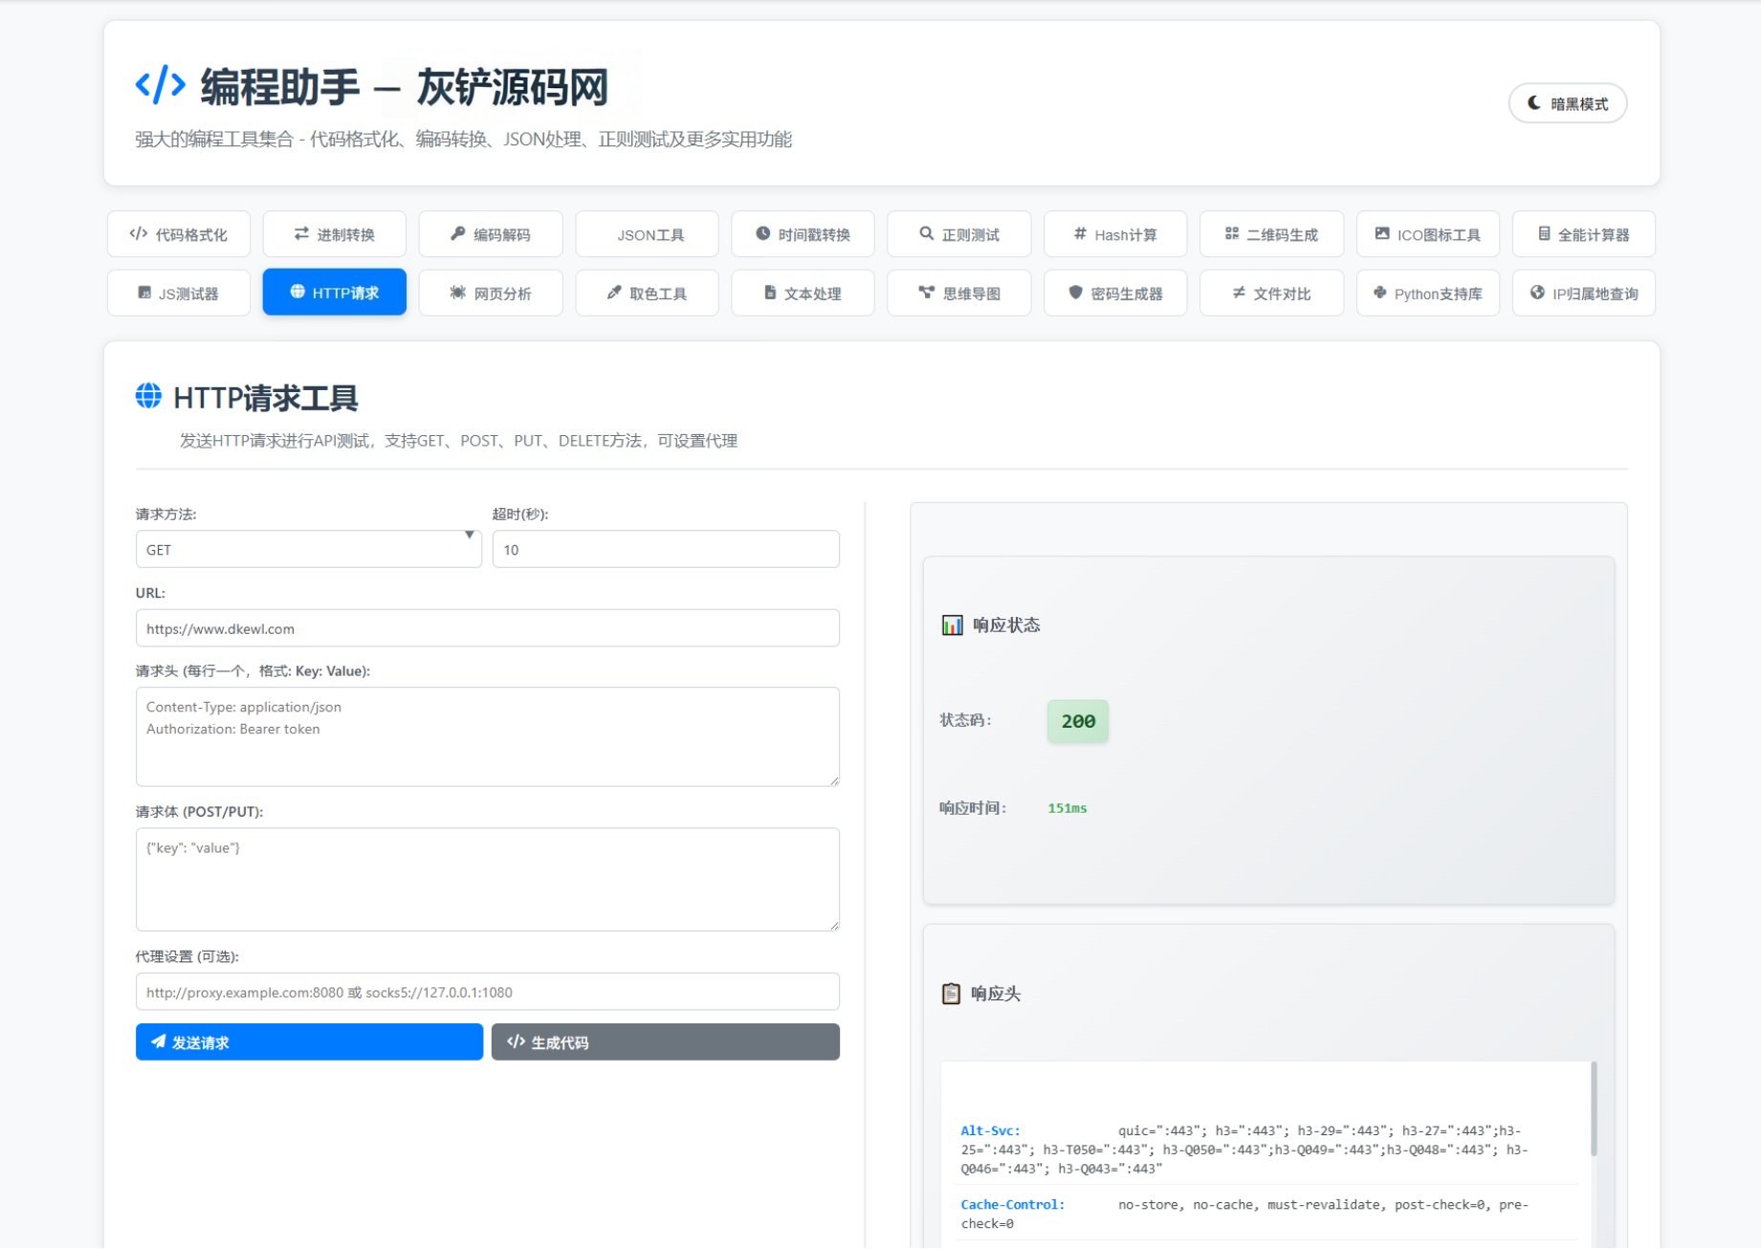Click the chart icon beside 响应状态
This screenshot has width=1761, height=1249.
953,625
